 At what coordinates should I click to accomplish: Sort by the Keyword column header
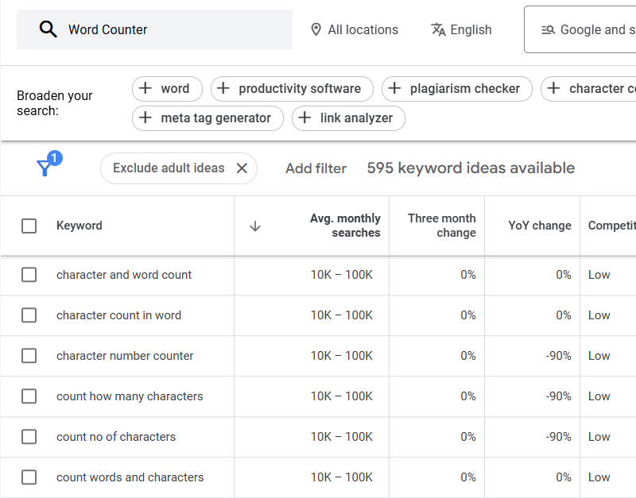79,226
